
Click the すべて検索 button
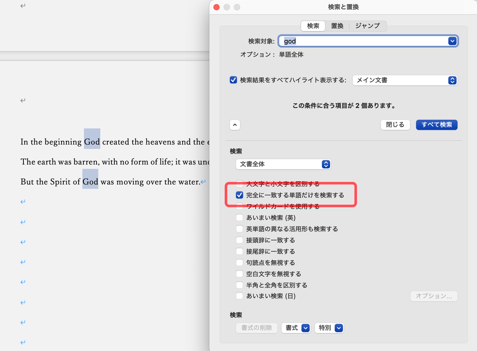tap(436, 125)
